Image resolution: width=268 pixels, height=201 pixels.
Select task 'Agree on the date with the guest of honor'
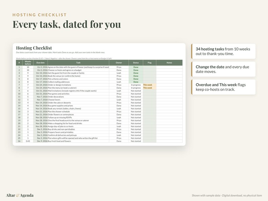(x=78, y=67)
